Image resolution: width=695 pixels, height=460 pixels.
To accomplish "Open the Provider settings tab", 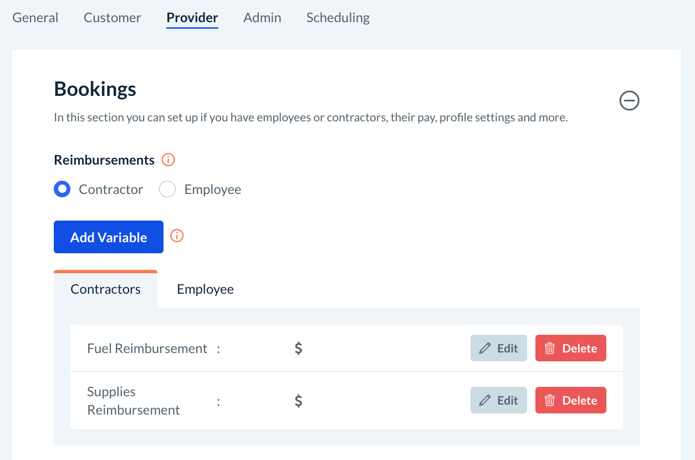I will [x=192, y=18].
